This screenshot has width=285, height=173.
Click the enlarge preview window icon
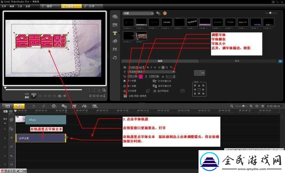(x=104, y=90)
